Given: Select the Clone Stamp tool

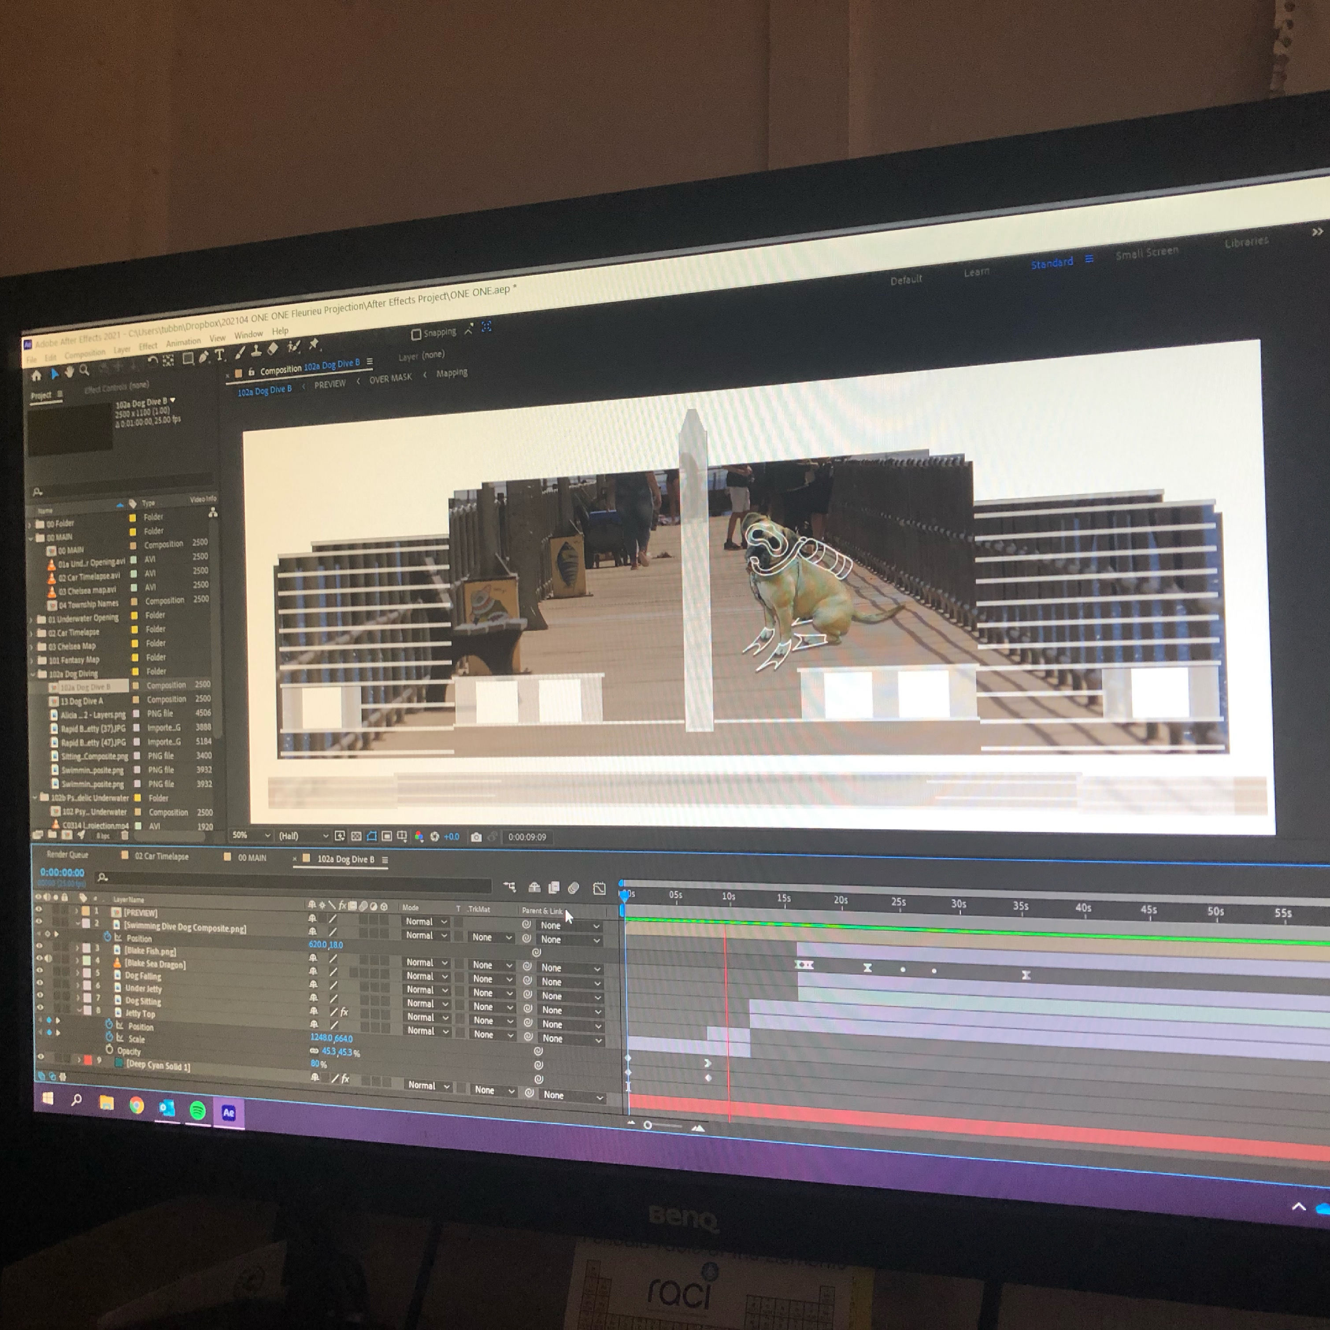Looking at the screenshot, I should [256, 351].
